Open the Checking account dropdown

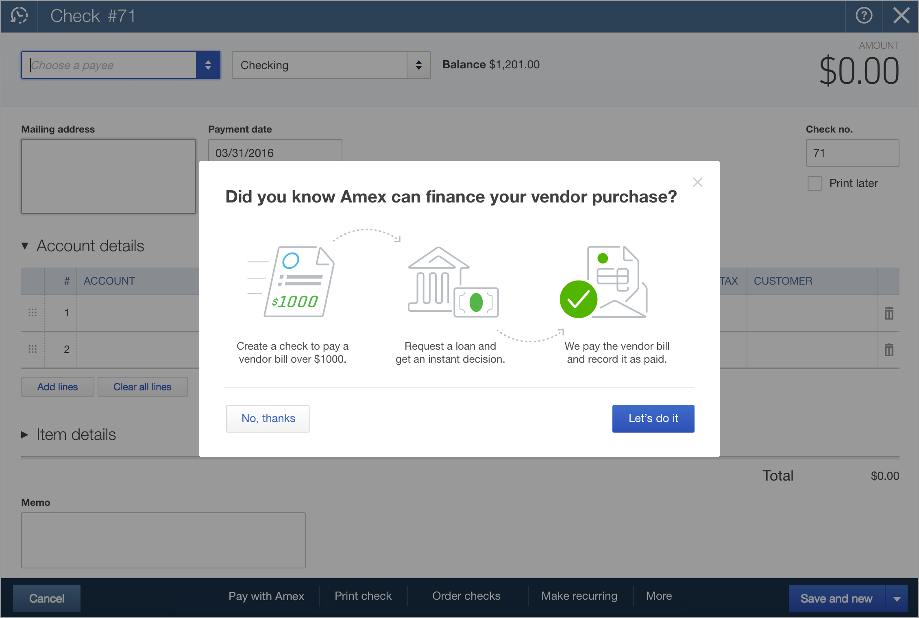coord(418,65)
